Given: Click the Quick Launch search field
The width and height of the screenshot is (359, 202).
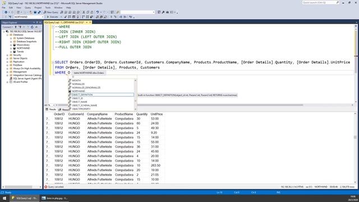Looking at the screenshot, I should tap(320, 2).
